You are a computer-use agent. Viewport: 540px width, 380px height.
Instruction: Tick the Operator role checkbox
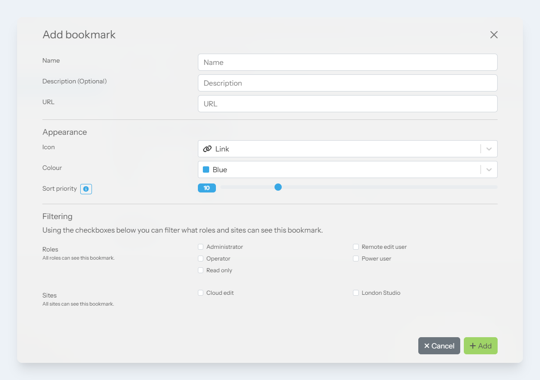pos(201,259)
